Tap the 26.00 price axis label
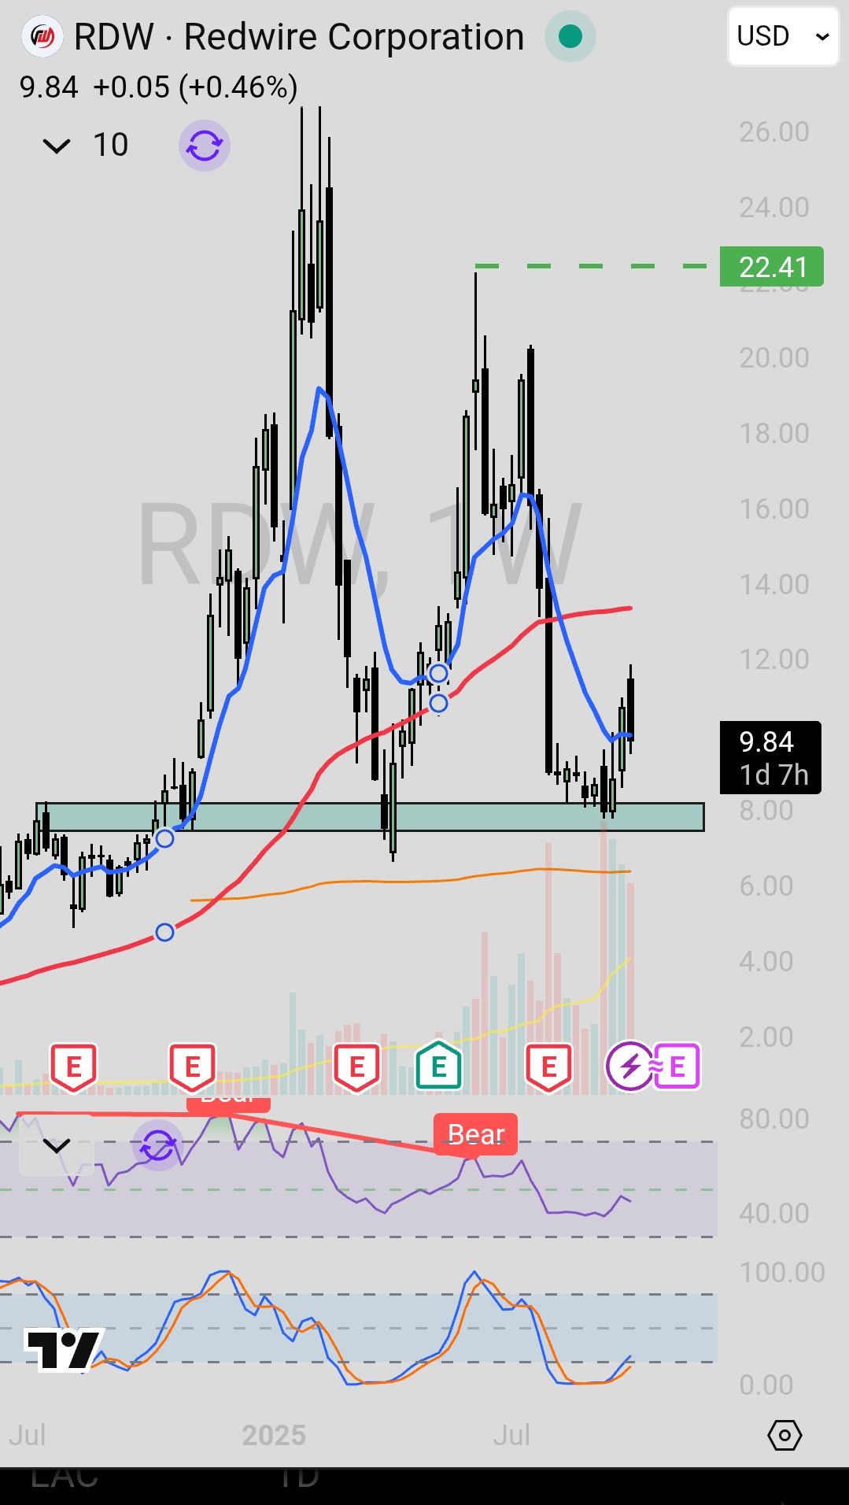This screenshot has height=1505, width=849. pos(774,131)
